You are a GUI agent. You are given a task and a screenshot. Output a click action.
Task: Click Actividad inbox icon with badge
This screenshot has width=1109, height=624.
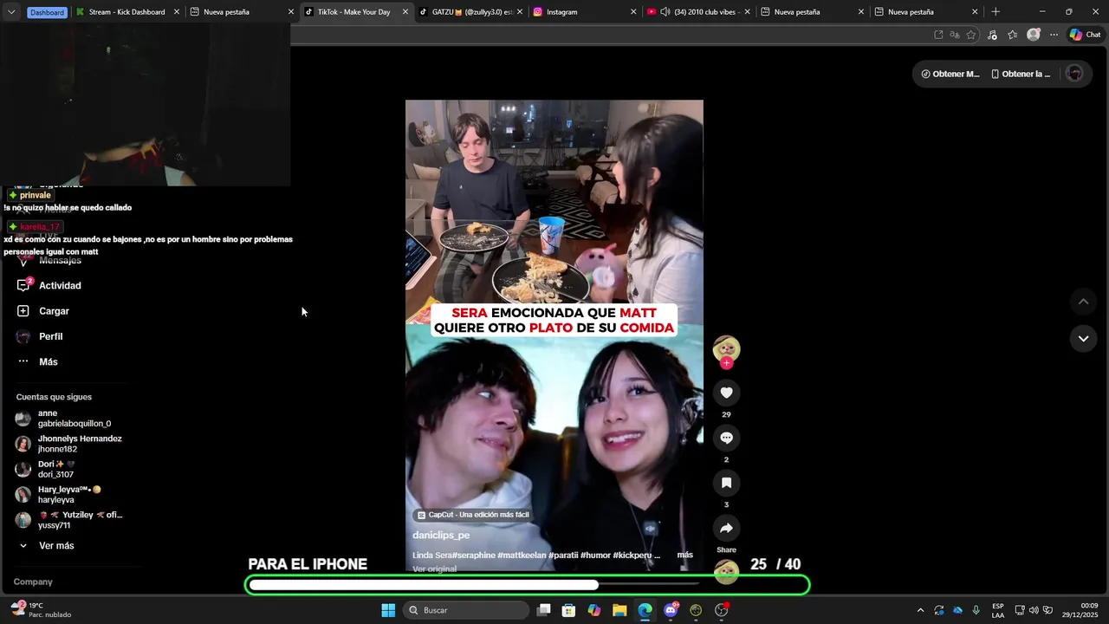[x=23, y=285]
